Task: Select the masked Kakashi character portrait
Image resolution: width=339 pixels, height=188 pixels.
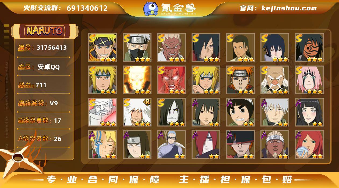Action: (x=137, y=48)
